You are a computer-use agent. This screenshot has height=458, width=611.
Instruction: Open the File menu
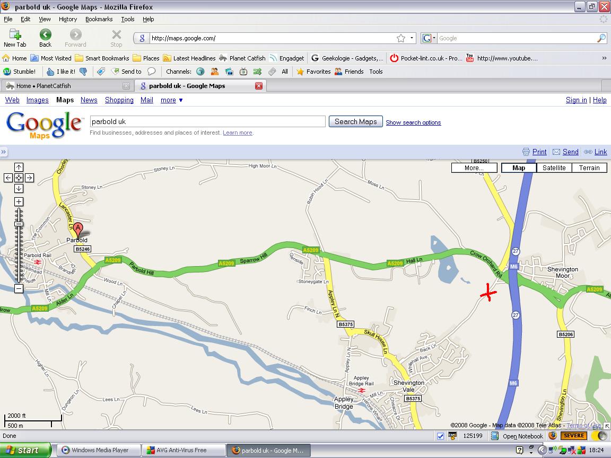pos(8,19)
